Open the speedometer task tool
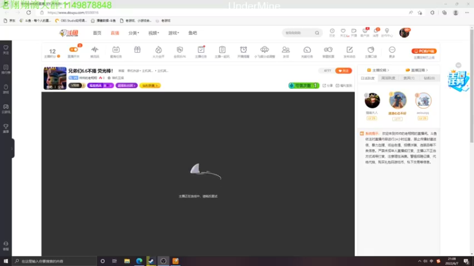Screen dimensions: 474x266 307,51
